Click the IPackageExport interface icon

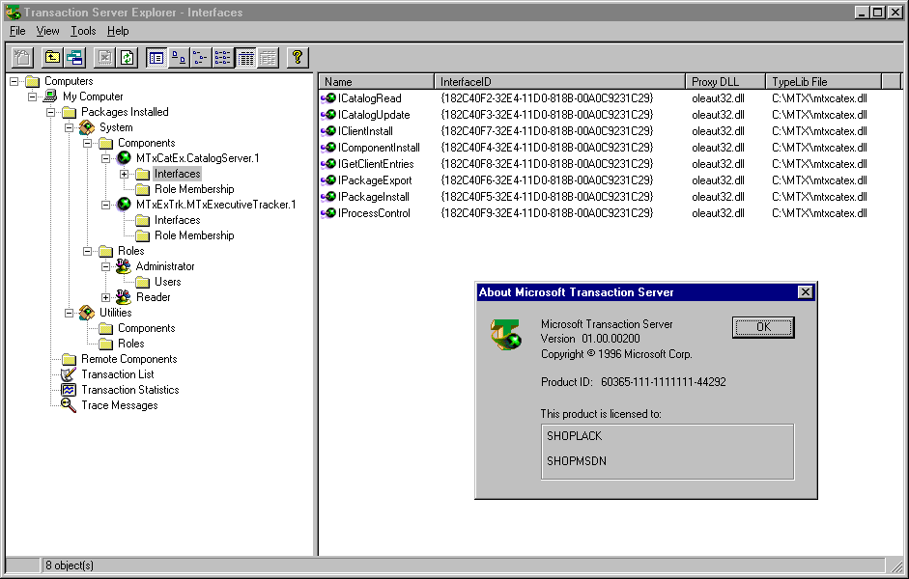click(x=328, y=180)
